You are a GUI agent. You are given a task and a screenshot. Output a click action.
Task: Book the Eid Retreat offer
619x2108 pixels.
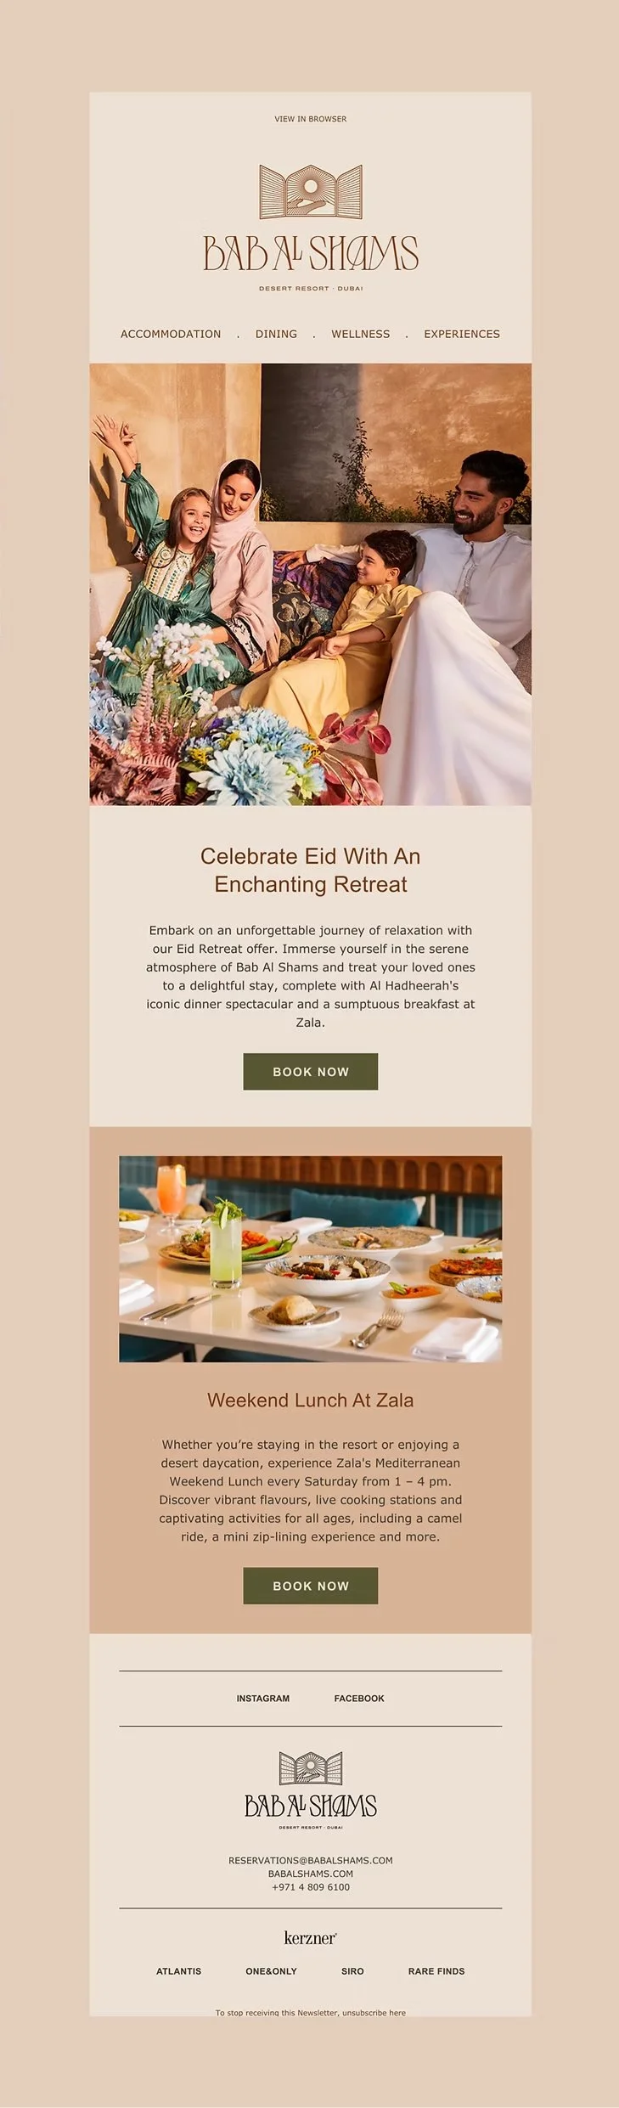point(310,1072)
